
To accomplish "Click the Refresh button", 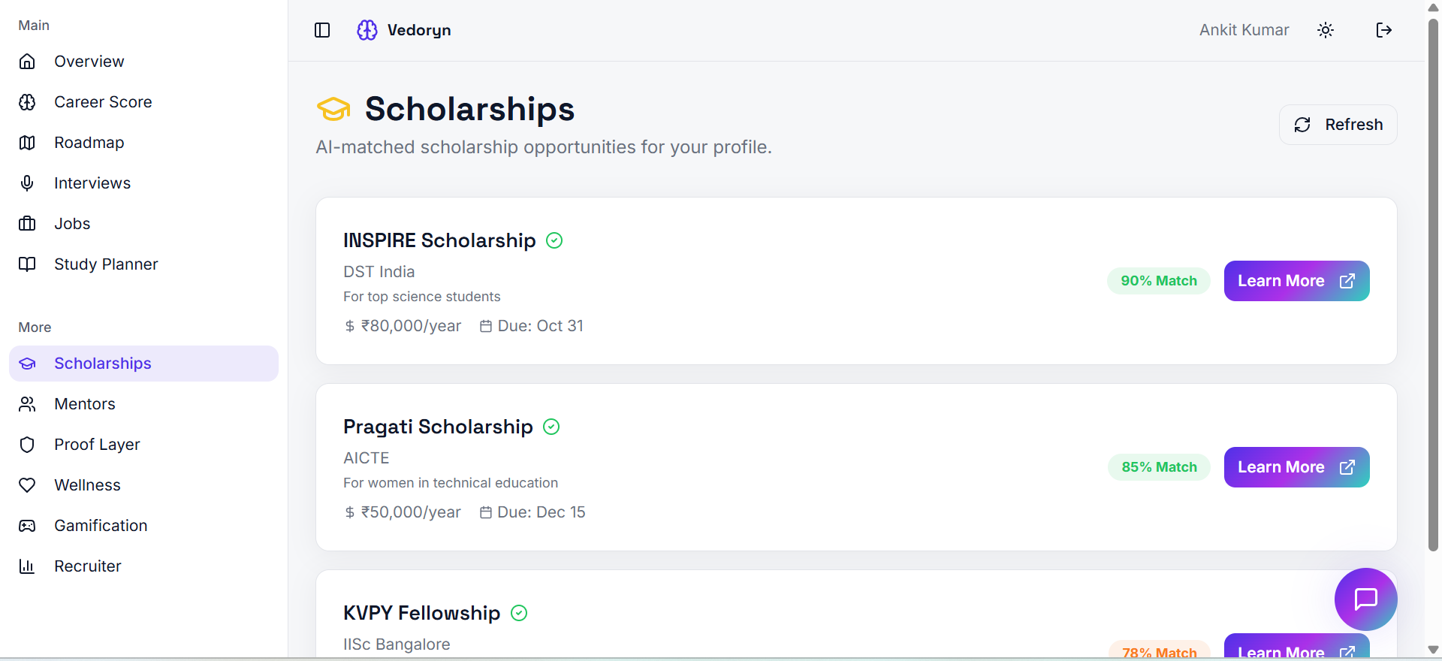I will tap(1338, 125).
